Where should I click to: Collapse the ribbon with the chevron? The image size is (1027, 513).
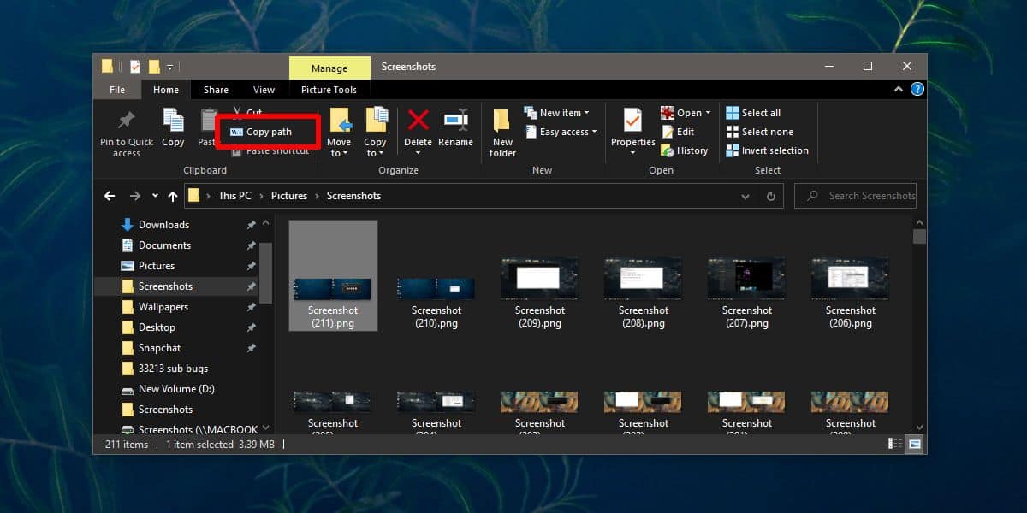point(898,89)
